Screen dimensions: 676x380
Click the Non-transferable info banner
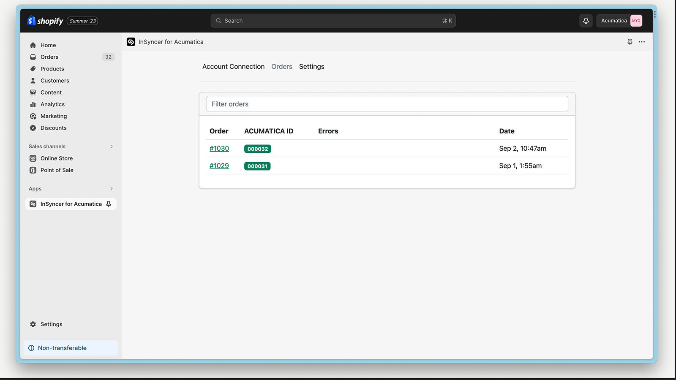point(71,348)
